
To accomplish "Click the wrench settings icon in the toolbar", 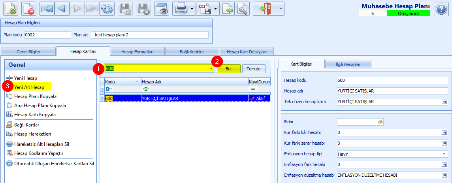I will click(242, 9).
